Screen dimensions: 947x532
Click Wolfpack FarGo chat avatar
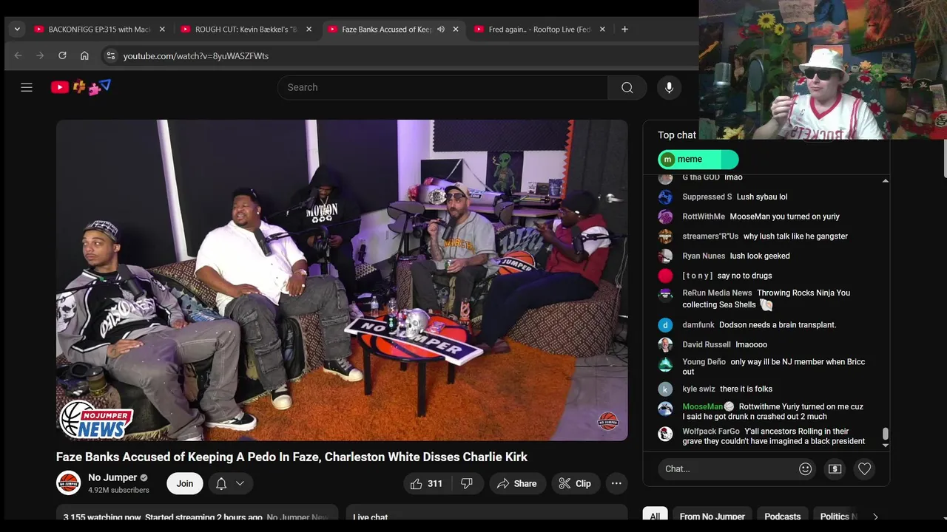666,434
